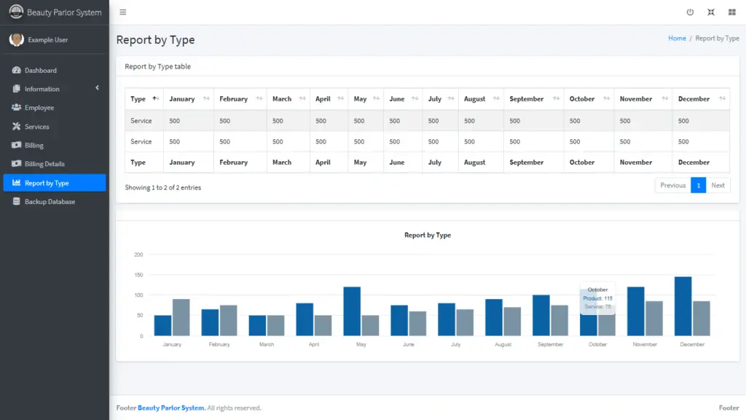Click the Example User avatar
The height and width of the screenshot is (420, 746).
point(16,39)
